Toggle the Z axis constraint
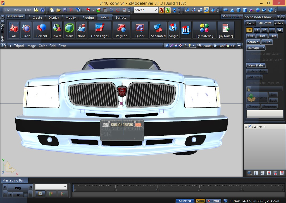286x203 pixels. (x=174, y=10)
